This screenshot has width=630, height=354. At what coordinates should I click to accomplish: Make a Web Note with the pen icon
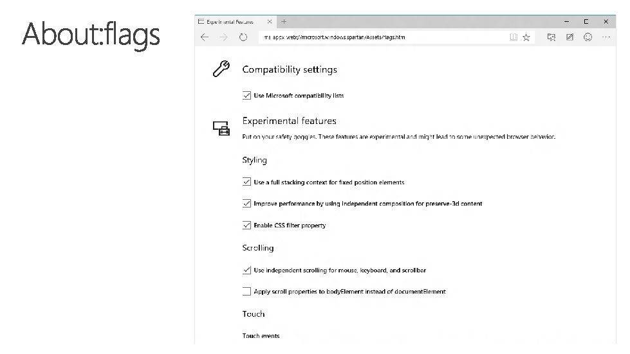click(x=570, y=38)
